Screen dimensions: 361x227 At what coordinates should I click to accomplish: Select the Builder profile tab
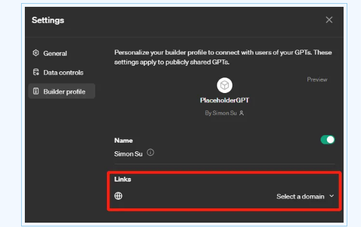click(x=62, y=91)
